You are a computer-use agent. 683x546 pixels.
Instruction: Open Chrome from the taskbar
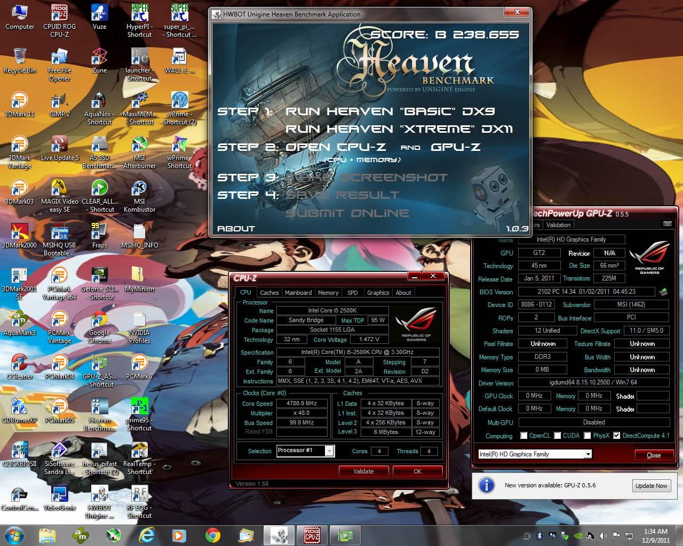[x=212, y=535]
